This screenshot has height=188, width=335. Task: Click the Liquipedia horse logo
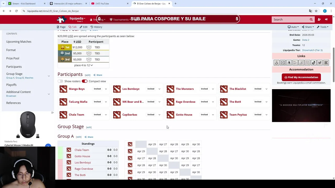(62, 20)
